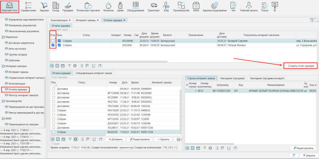Check the box for courier report ЖГ125896

tap(54, 93)
